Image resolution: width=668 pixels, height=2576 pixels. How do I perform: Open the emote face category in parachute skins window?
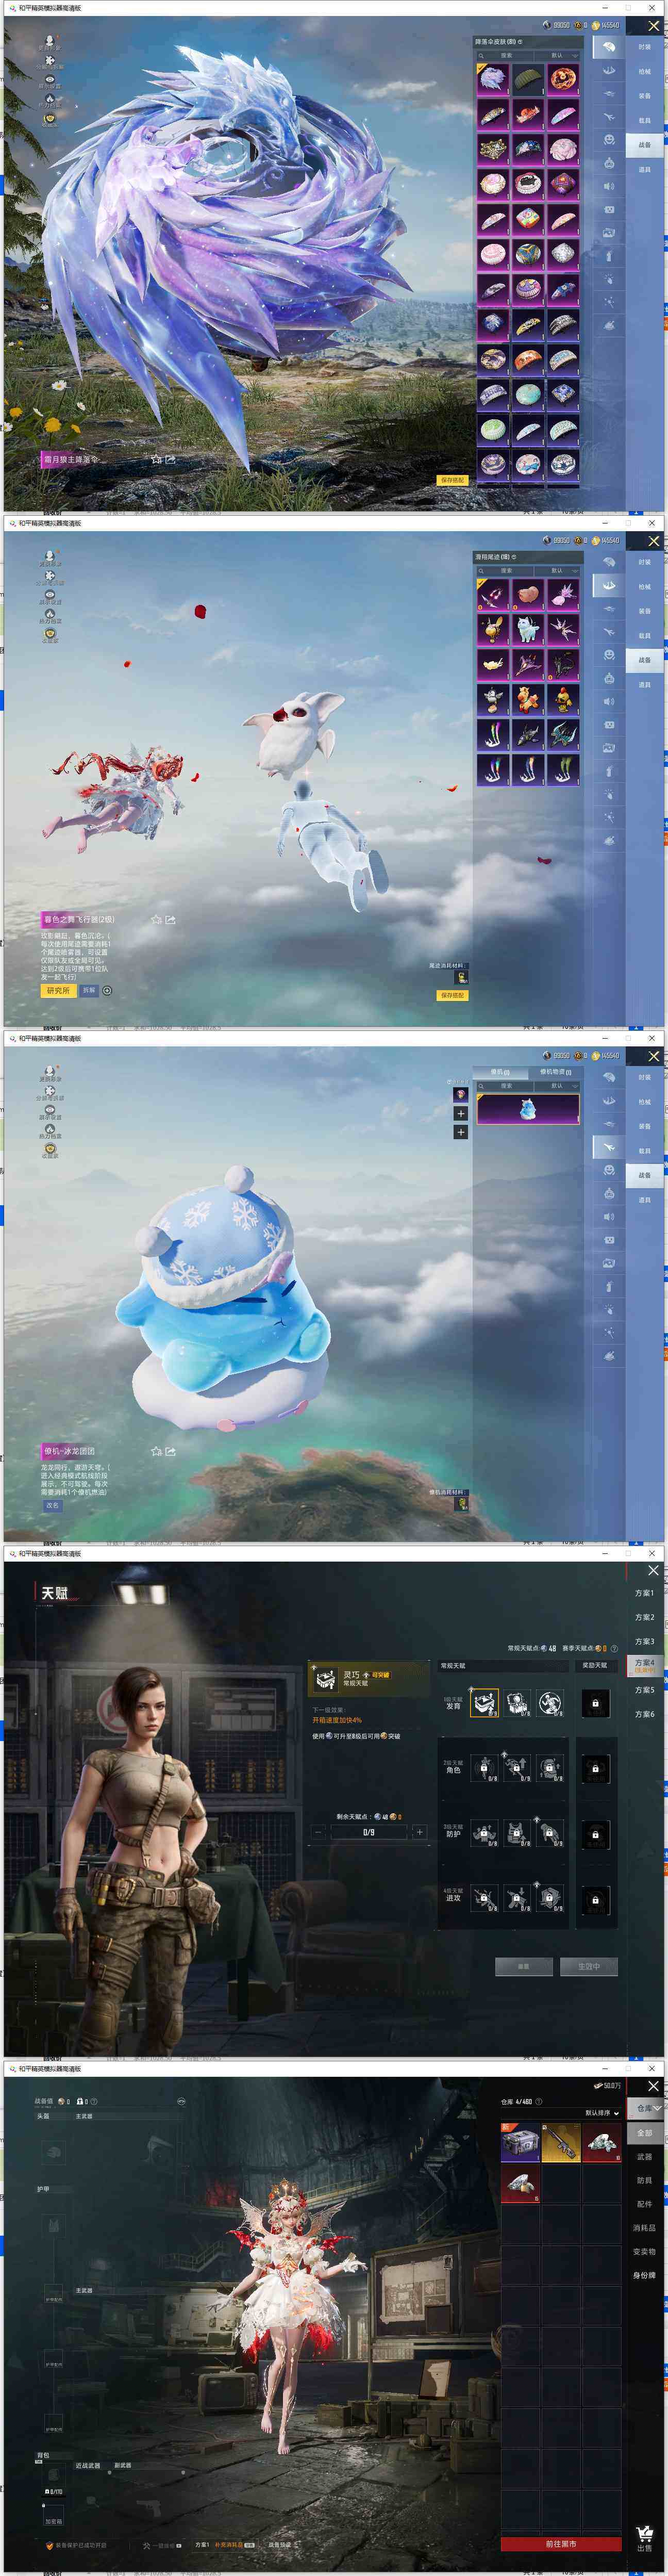(608, 139)
